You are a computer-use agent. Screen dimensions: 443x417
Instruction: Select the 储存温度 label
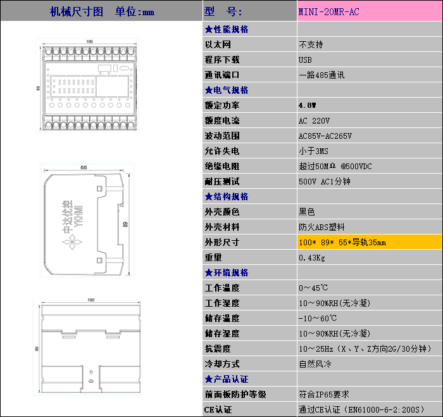click(x=222, y=318)
